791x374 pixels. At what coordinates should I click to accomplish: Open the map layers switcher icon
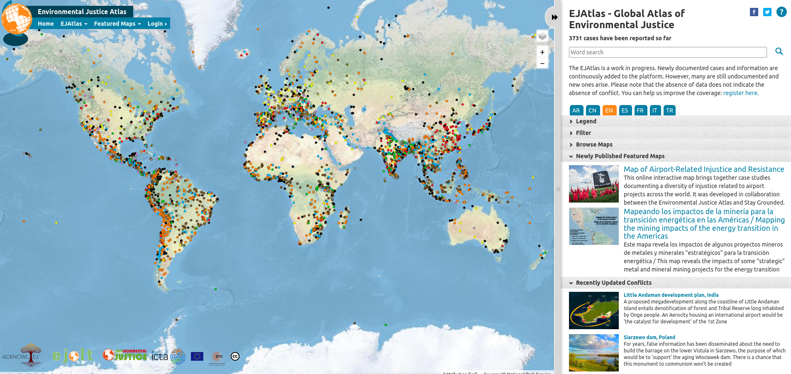click(542, 36)
